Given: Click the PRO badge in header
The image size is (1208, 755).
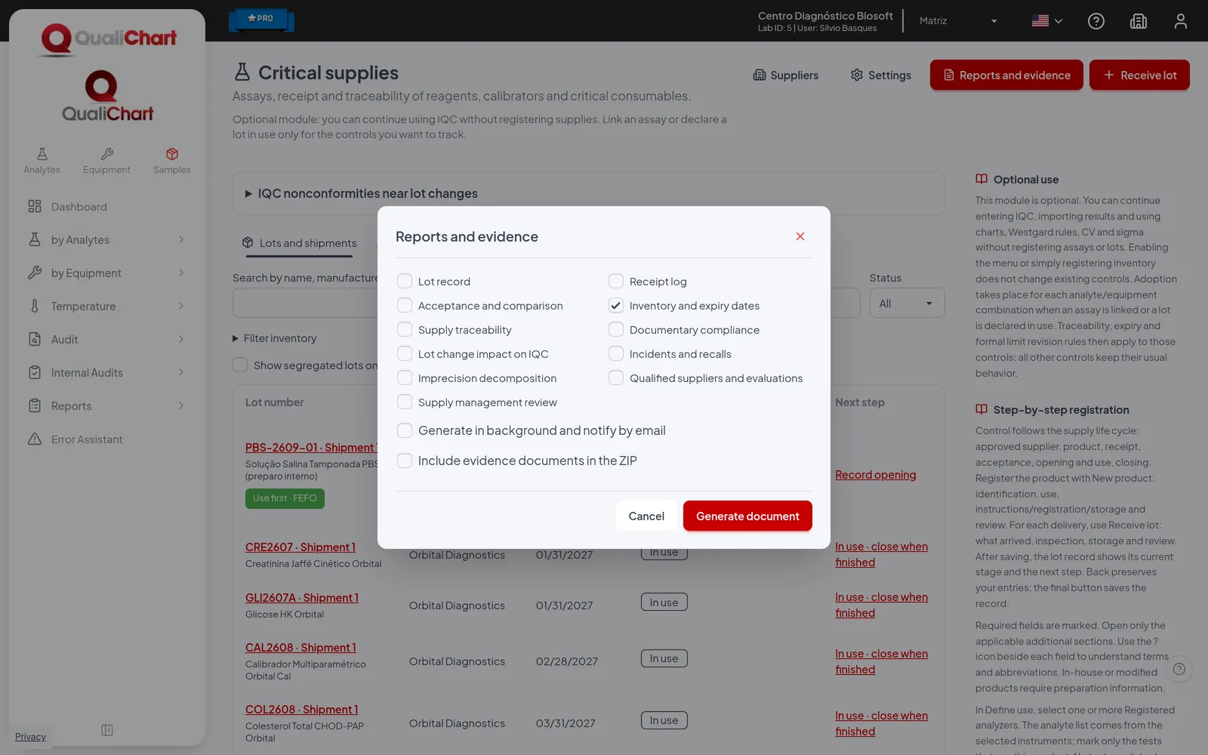Looking at the screenshot, I should [x=261, y=19].
